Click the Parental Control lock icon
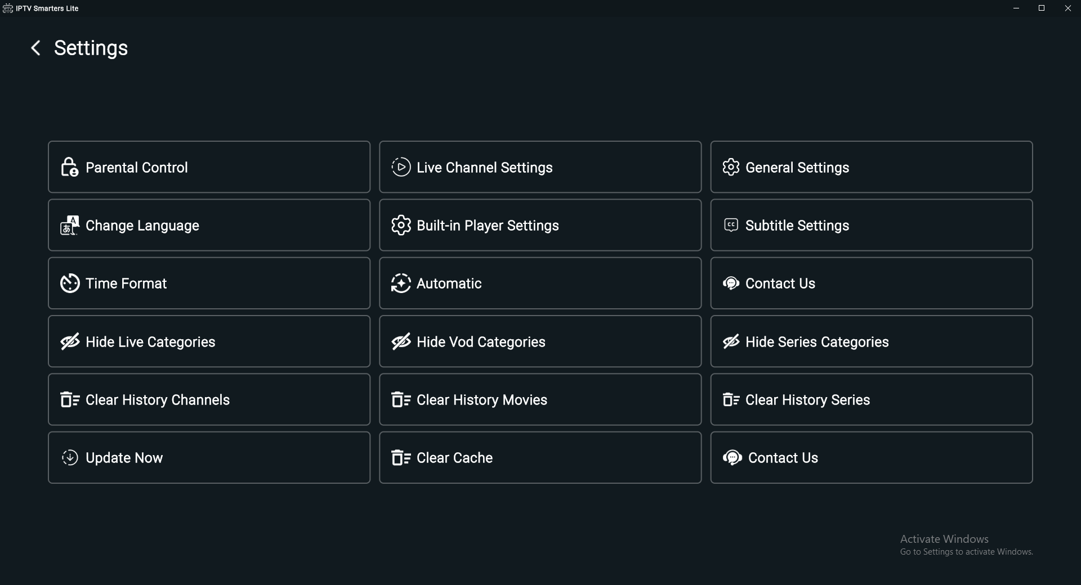The height and width of the screenshot is (585, 1081). coord(69,167)
